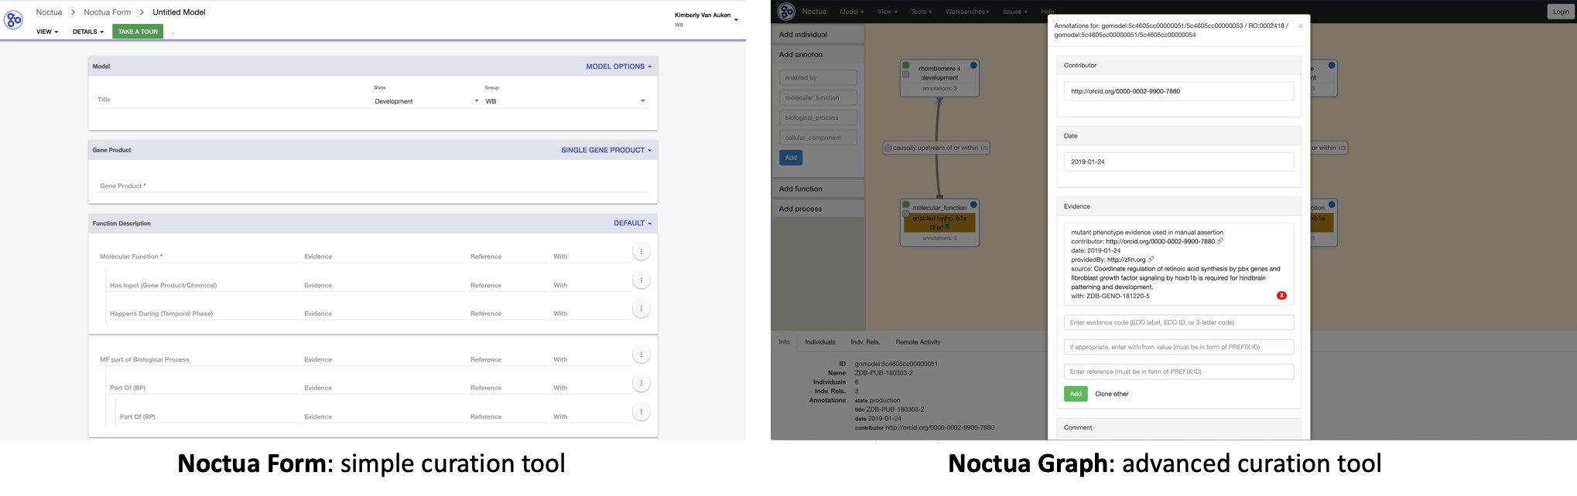
Task: Switch to the Remote Activity tab
Action: pos(918,342)
